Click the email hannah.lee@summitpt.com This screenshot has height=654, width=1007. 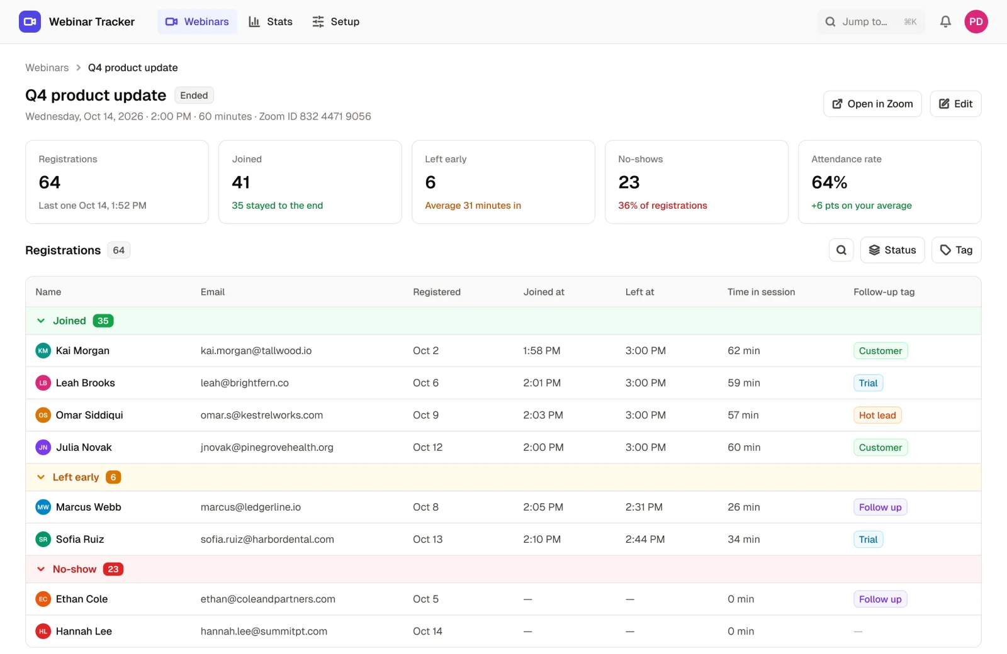coord(264,631)
